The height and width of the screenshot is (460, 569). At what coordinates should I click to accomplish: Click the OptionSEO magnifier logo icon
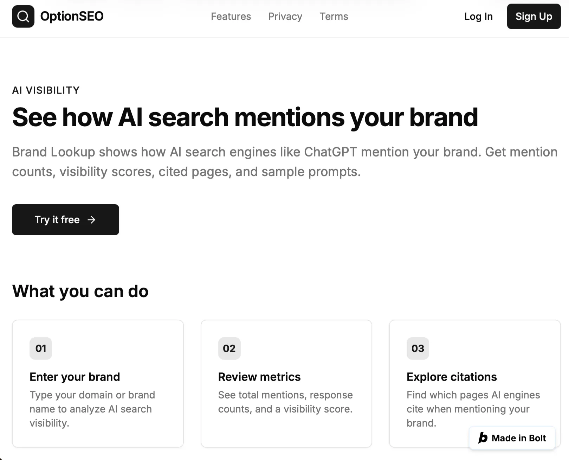pos(23,16)
